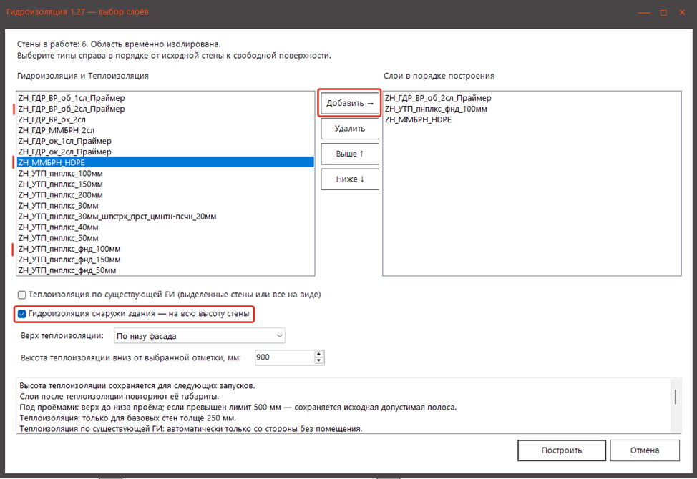Select ZН_УТП_пнплкс_40мм in the left list

pos(165,227)
